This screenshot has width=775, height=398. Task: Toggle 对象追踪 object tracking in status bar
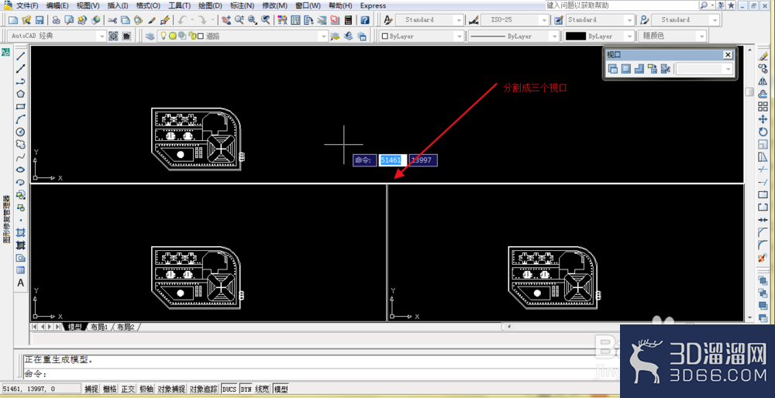pyautogui.click(x=204, y=389)
